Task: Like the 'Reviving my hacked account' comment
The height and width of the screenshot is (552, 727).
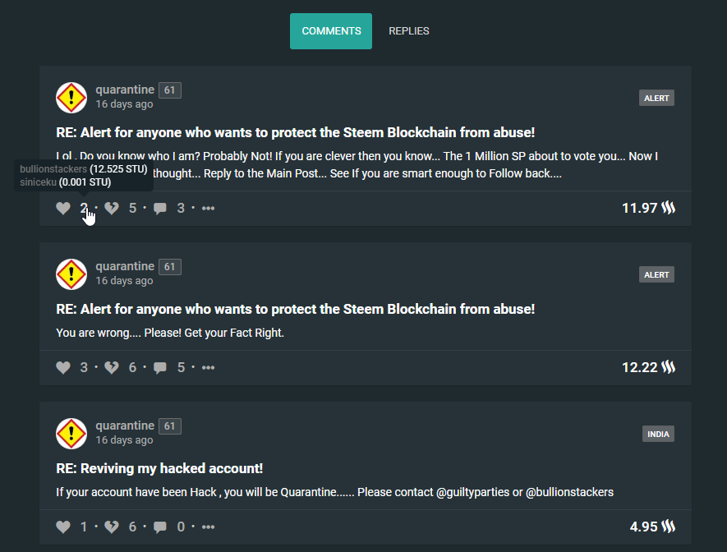Action: pyautogui.click(x=63, y=527)
